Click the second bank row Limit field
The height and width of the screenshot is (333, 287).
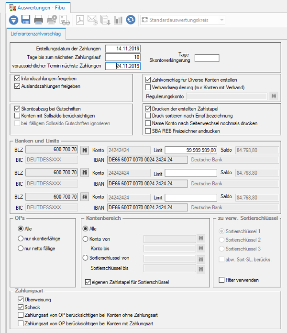[191, 173]
